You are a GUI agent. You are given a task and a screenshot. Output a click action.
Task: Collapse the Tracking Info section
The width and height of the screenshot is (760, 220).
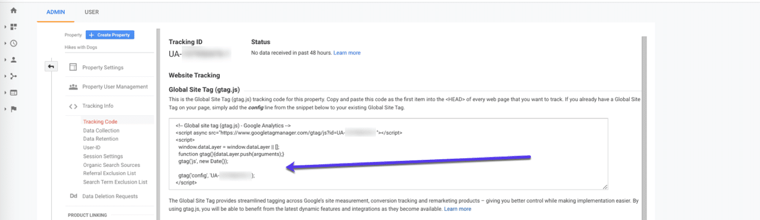point(97,106)
